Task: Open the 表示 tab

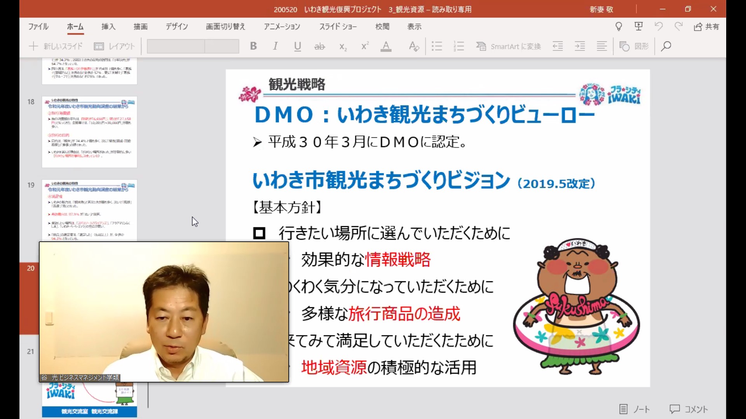Action: point(414,26)
